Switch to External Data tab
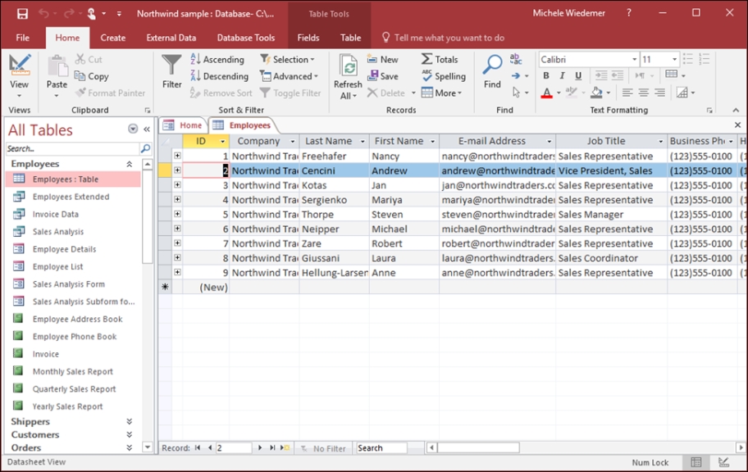748x472 pixels. (x=171, y=38)
